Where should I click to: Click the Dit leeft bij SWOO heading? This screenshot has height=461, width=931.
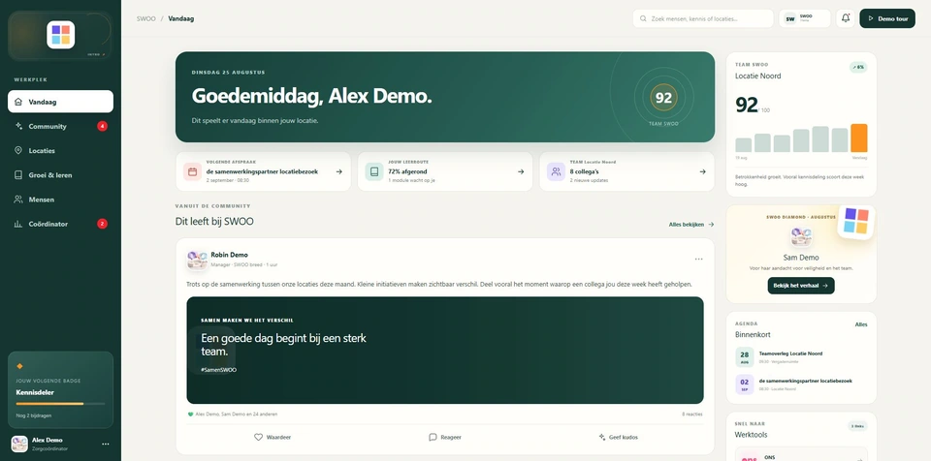point(214,222)
